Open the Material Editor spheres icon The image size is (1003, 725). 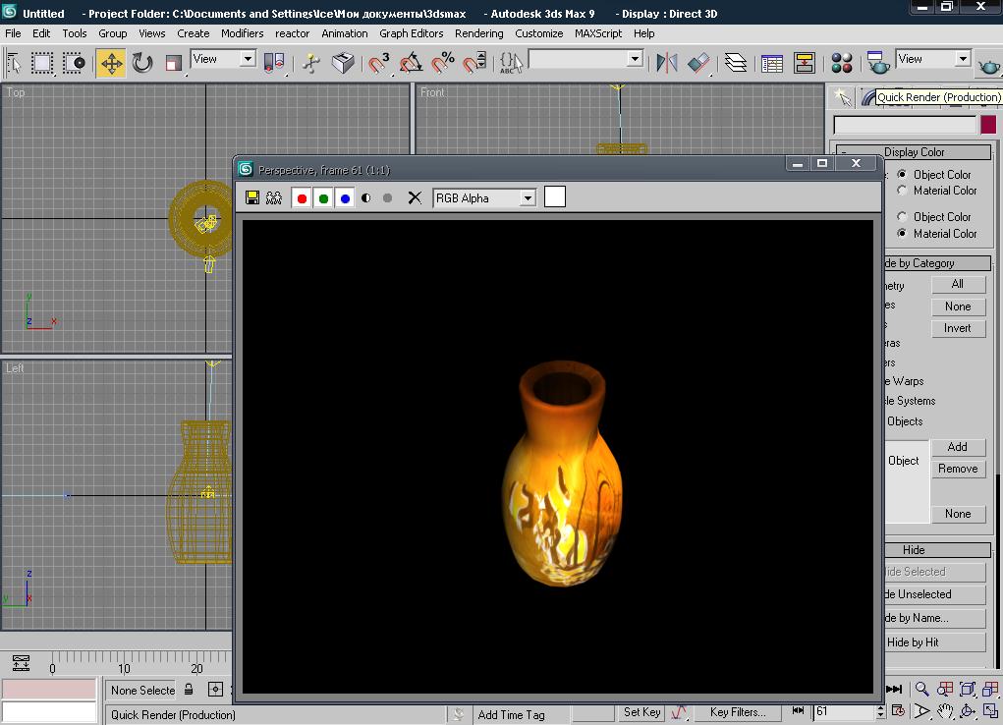coord(842,64)
